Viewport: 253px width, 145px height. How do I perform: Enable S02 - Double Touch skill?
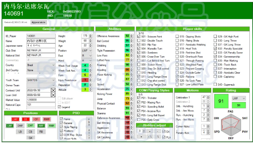click(x=139, y=41)
